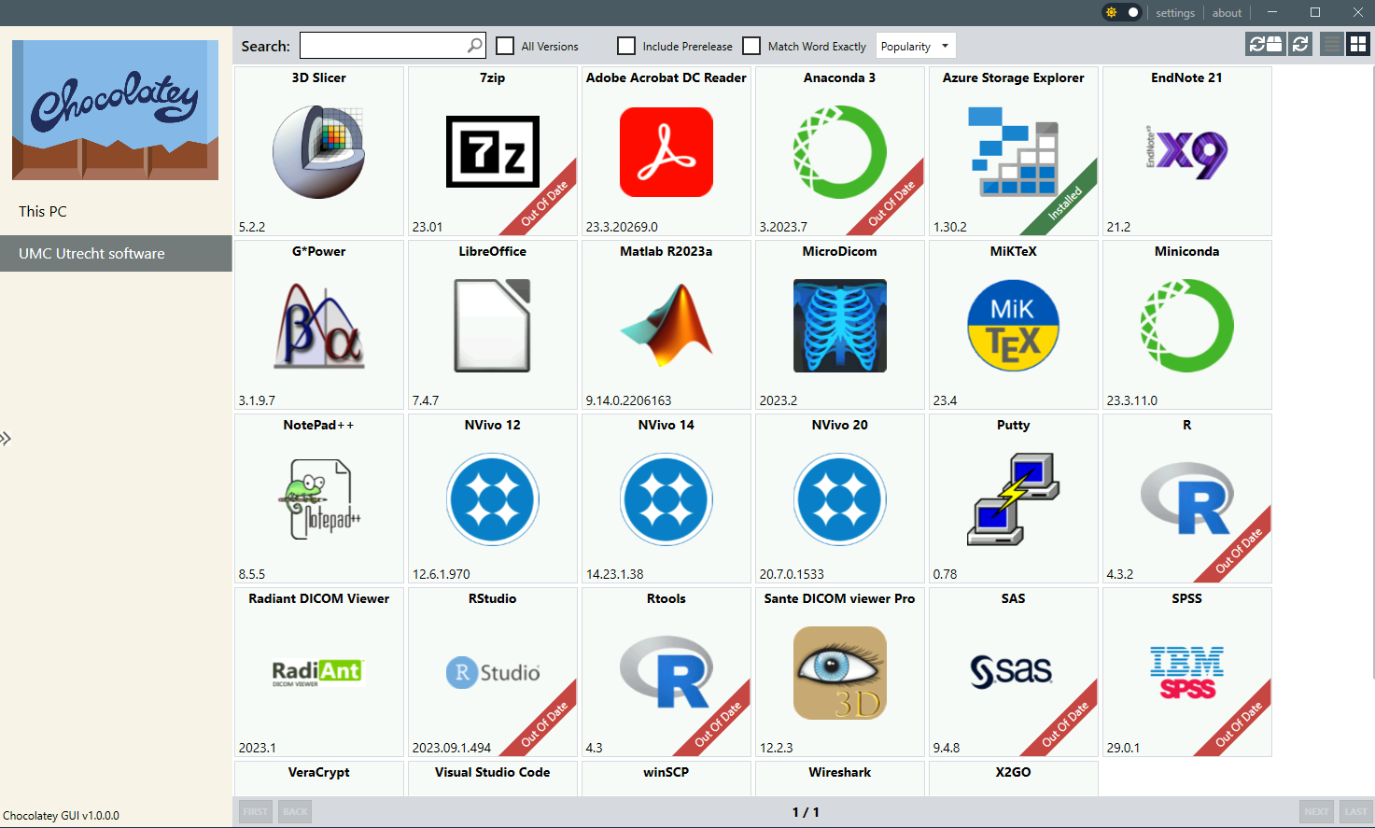Tick the Include Prerelease checkbox
Image resolution: width=1375 pixels, height=828 pixels.
626,46
